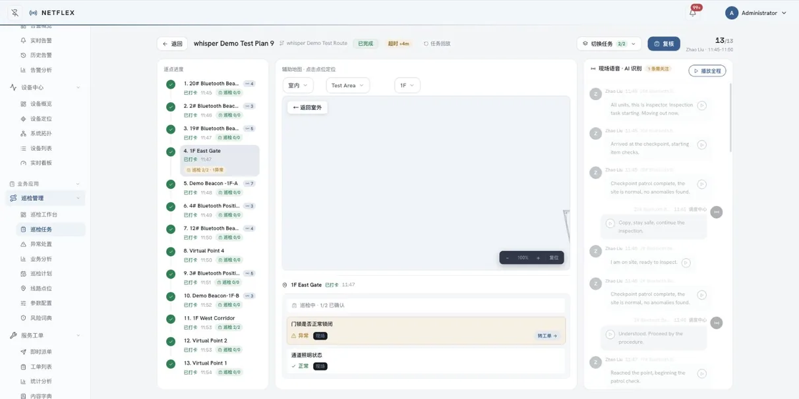Zoom in the map with the plus button
799x399 pixels.
click(x=538, y=257)
